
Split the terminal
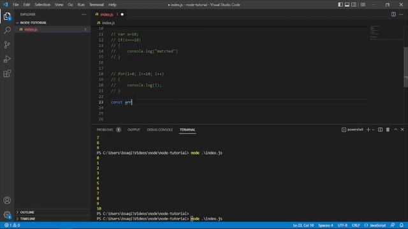pos(380,130)
